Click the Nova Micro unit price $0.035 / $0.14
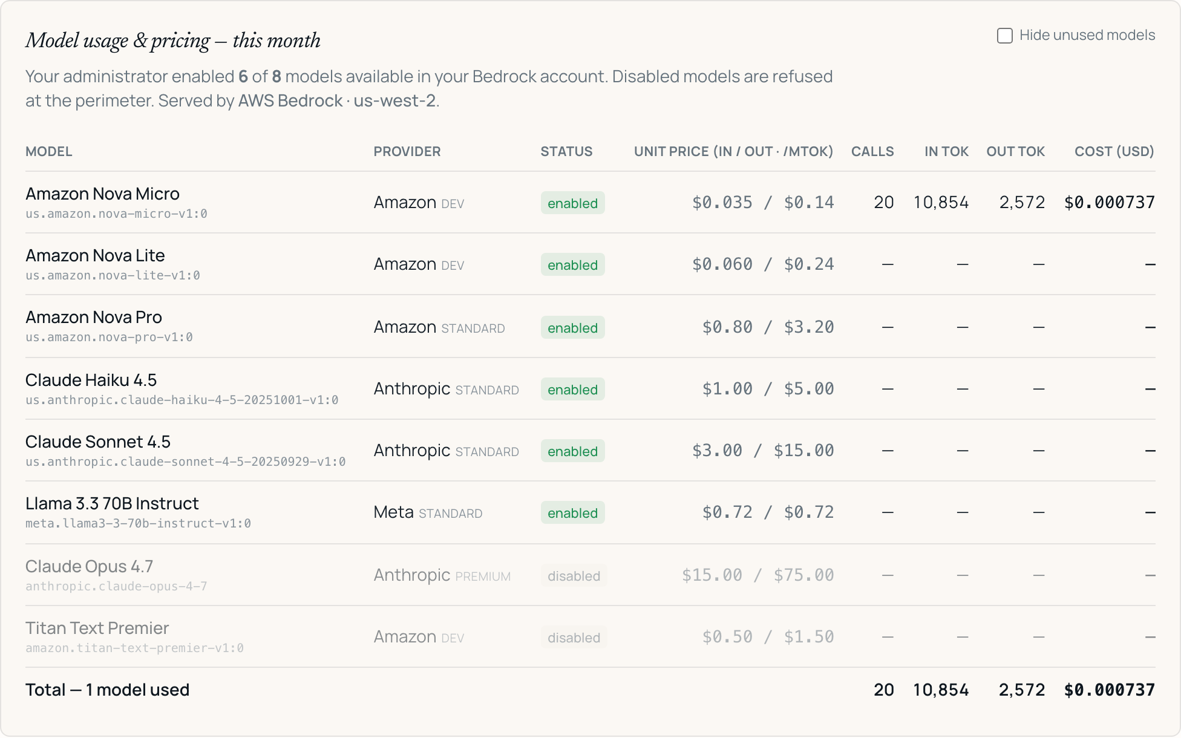Image resolution: width=1181 pixels, height=738 pixels. click(763, 203)
